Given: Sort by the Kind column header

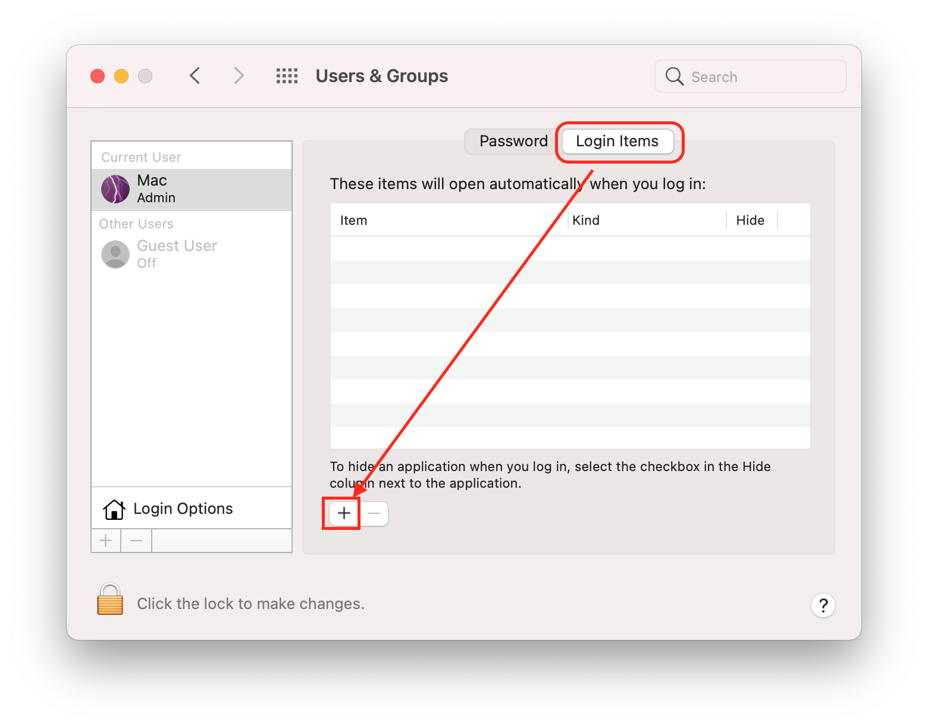Looking at the screenshot, I should pyautogui.click(x=586, y=221).
